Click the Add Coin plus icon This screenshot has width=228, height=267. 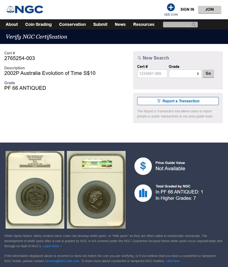point(171,8)
